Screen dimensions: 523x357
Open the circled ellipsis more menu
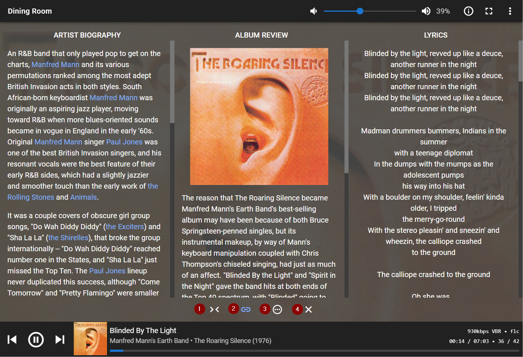[x=277, y=309]
